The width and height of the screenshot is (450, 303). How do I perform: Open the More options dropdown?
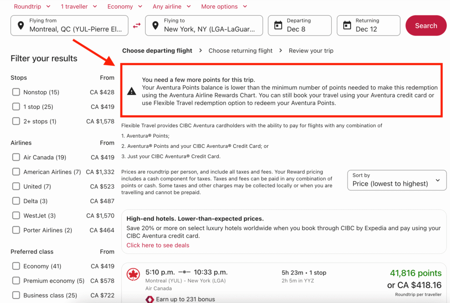pyautogui.click(x=224, y=7)
